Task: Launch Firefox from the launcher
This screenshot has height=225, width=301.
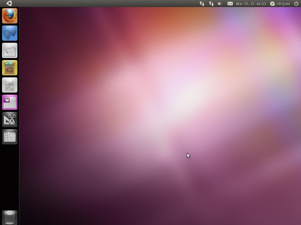Action: (10, 16)
